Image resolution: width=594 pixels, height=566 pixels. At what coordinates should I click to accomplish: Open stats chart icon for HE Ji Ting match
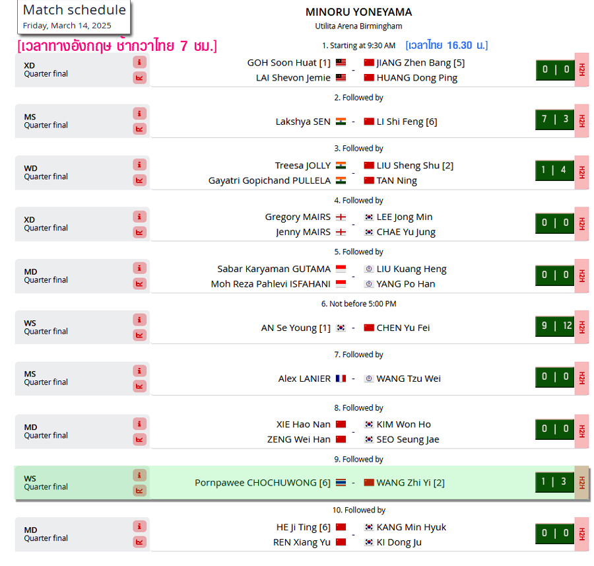139,542
